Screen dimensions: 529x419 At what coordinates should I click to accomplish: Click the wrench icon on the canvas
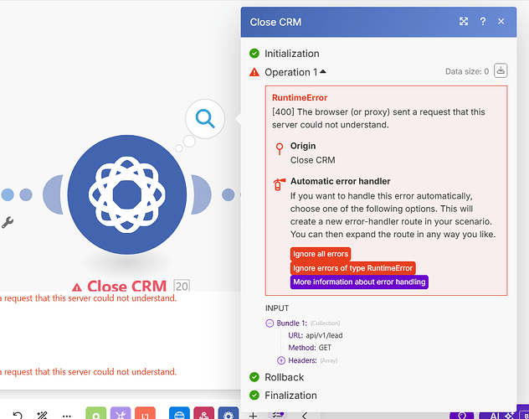[x=7, y=223]
